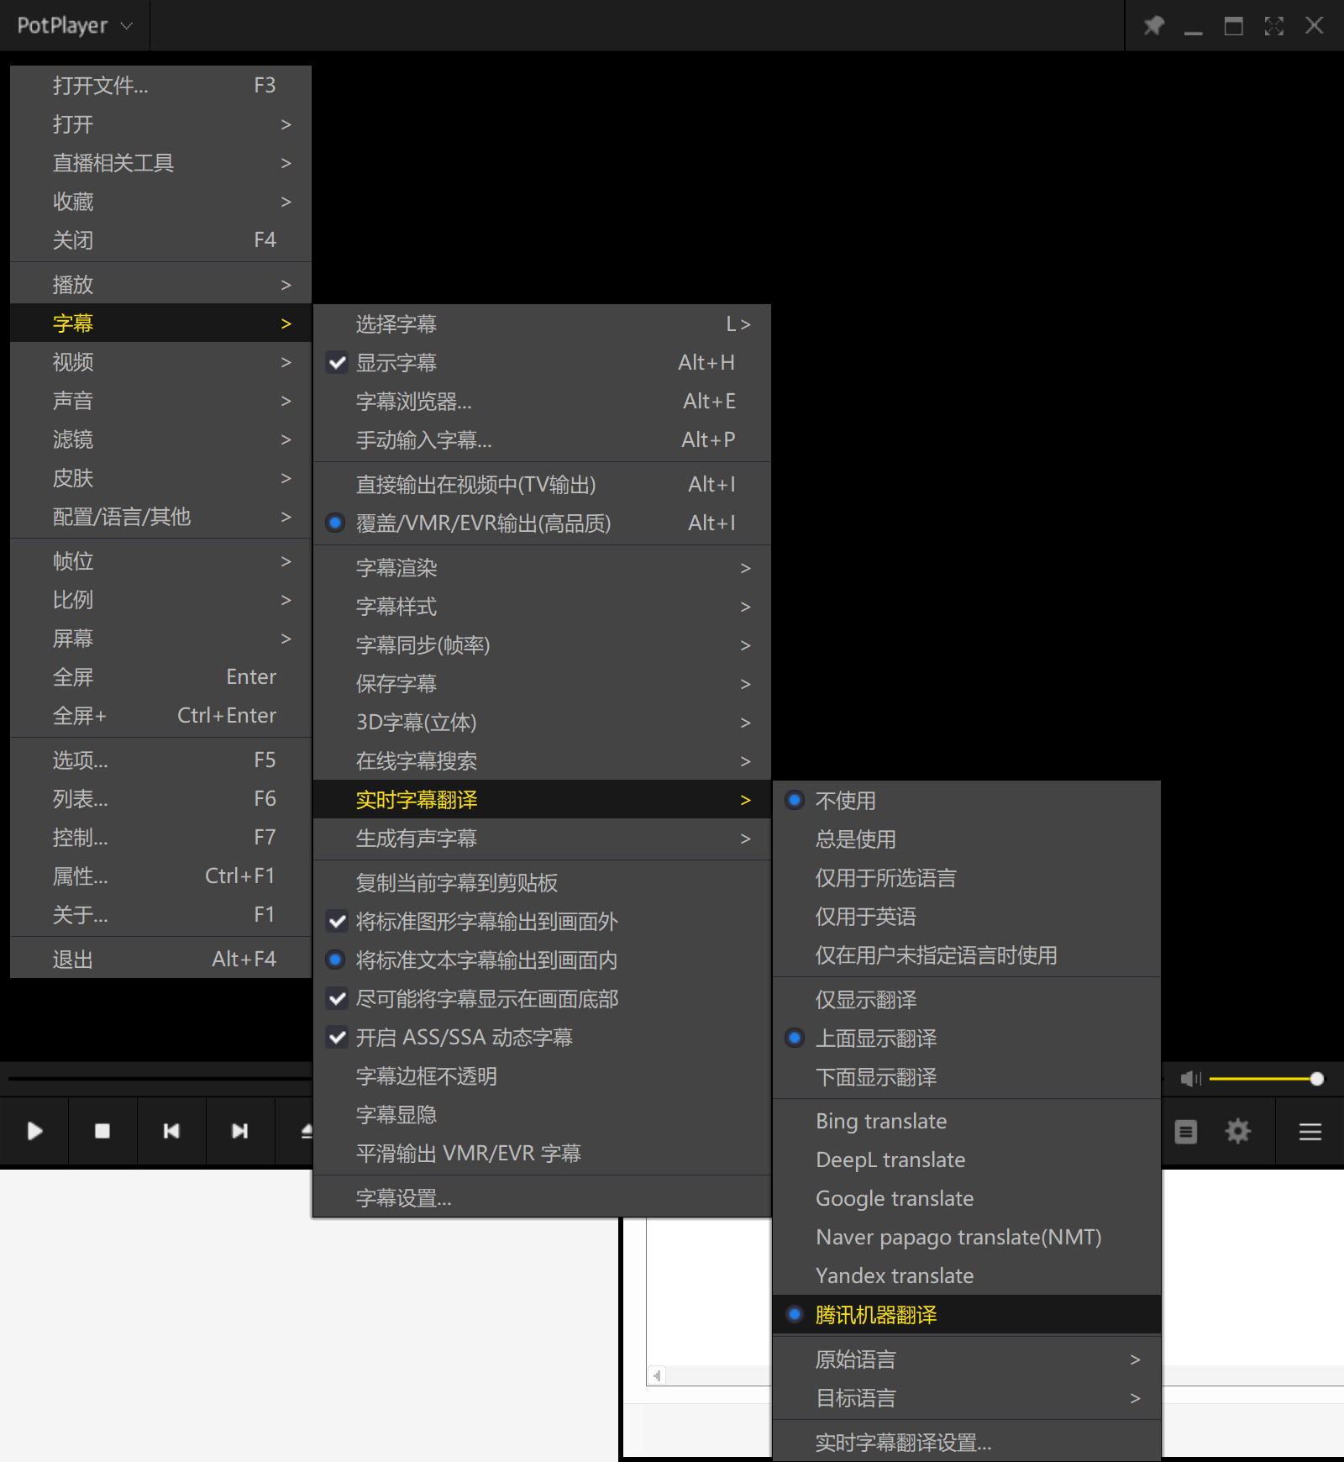Toggle 将标准图形字幕输出到画面外

click(x=543, y=922)
